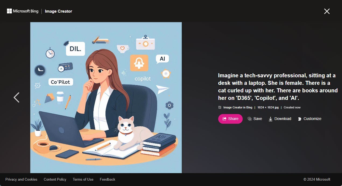Open the Image Creator home link

[58, 11]
